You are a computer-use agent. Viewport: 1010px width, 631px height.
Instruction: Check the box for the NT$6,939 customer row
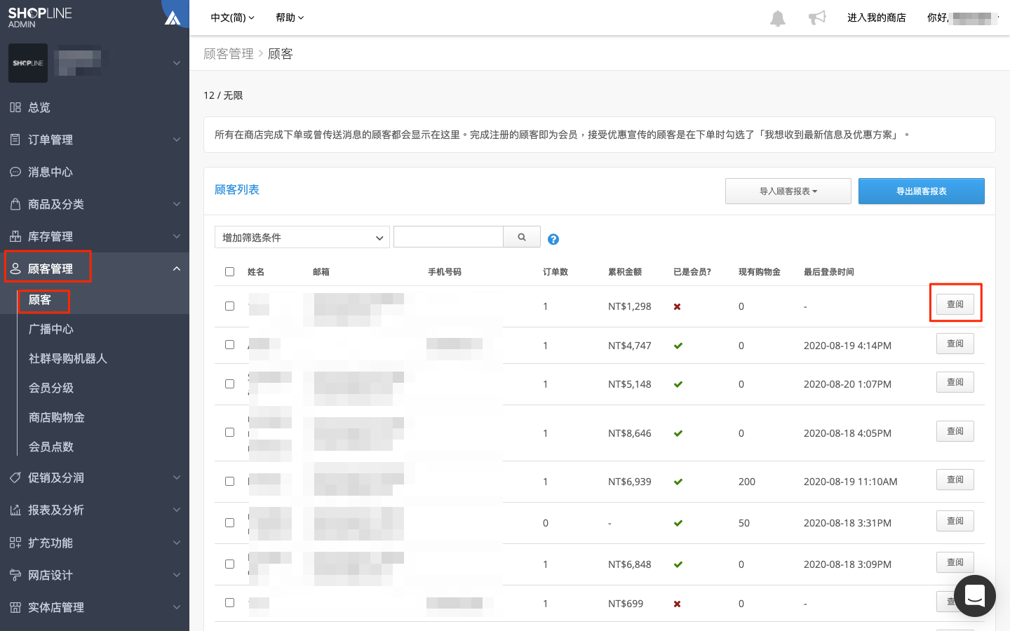[x=229, y=481]
